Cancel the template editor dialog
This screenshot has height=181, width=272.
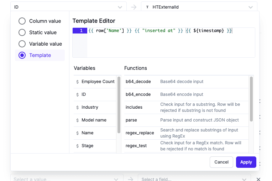click(221, 162)
